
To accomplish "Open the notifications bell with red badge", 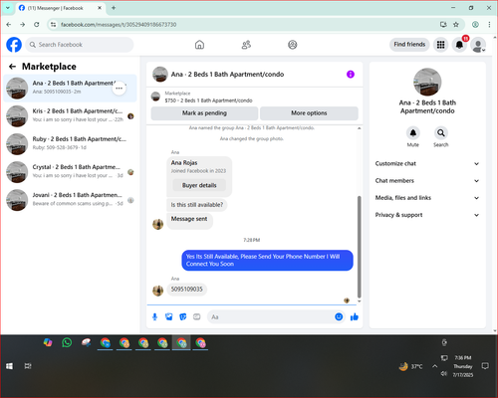I will (459, 45).
